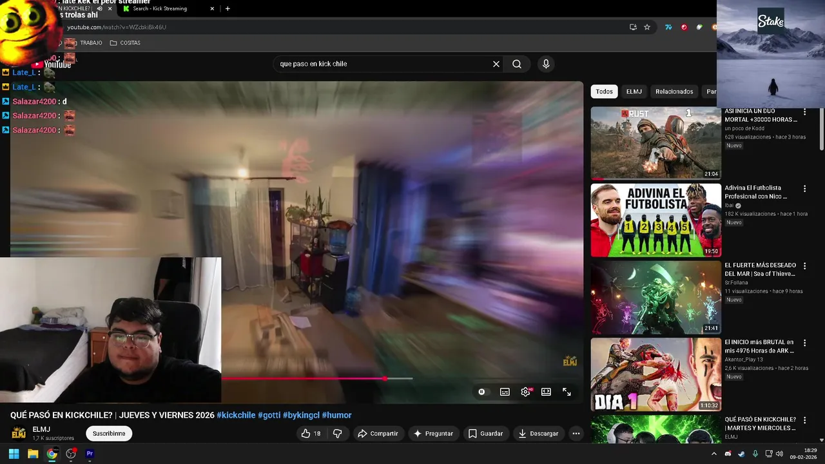The width and height of the screenshot is (825, 464).
Task: Click the Preguntar button
Action: pyautogui.click(x=433, y=434)
